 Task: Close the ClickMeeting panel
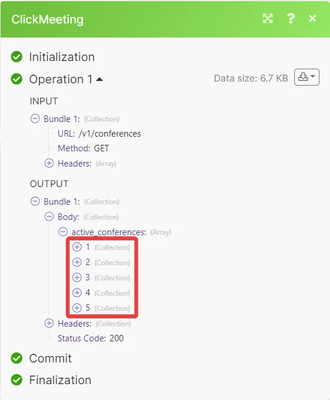point(312,18)
